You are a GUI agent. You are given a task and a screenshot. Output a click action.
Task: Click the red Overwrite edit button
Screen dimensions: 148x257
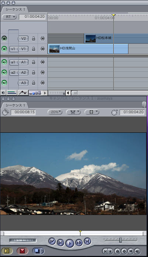click(23, 251)
